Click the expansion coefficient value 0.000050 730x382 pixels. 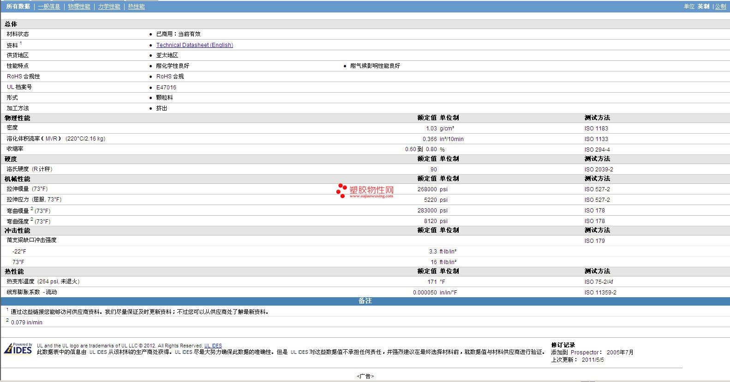tap(425, 293)
